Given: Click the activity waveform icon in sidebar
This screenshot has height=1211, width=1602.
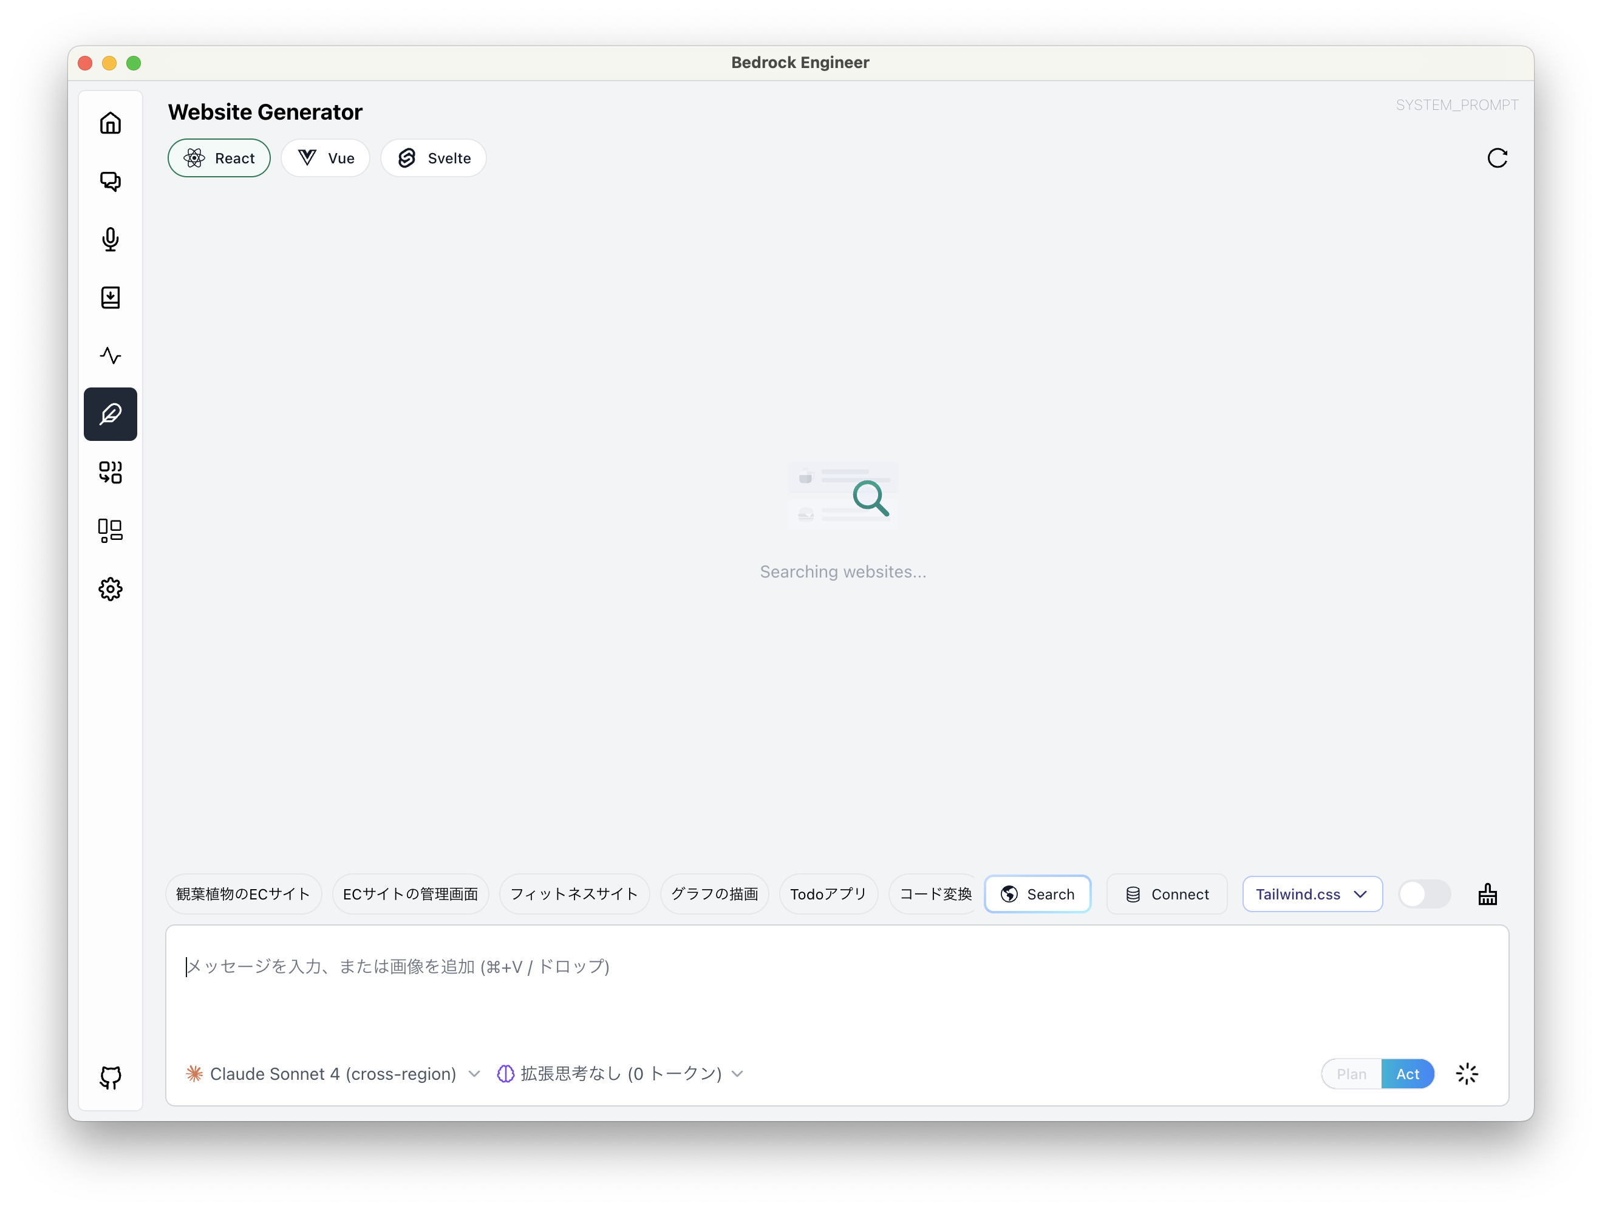Looking at the screenshot, I should pyautogui.click(x=110, y=356).
